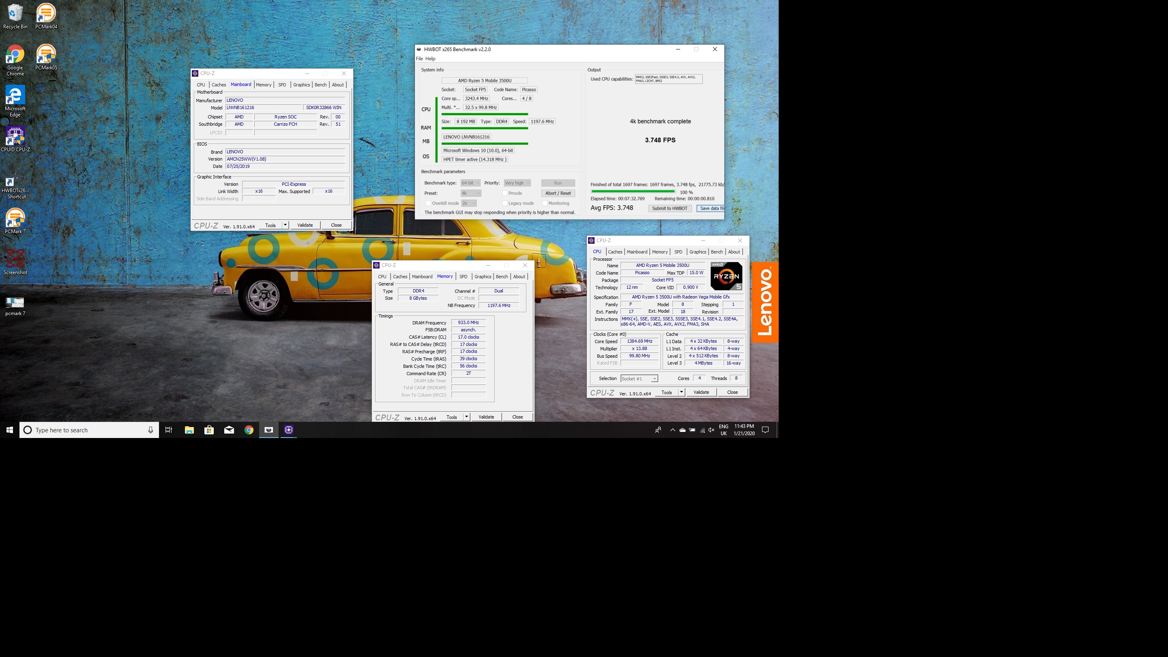Select PCMark 7 desktop icon
Image resolution: width=1168 pixels, height=657 pixels.
coord(15,221)
